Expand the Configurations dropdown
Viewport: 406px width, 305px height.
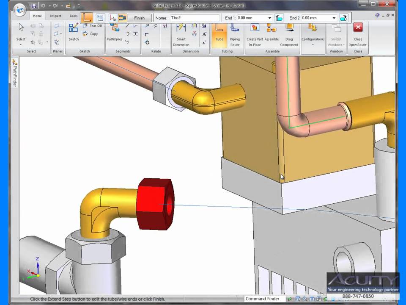pyautogui.click(x=313, y=44)
